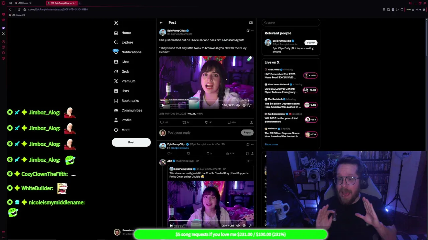Click the X search box

coord(291,23)
